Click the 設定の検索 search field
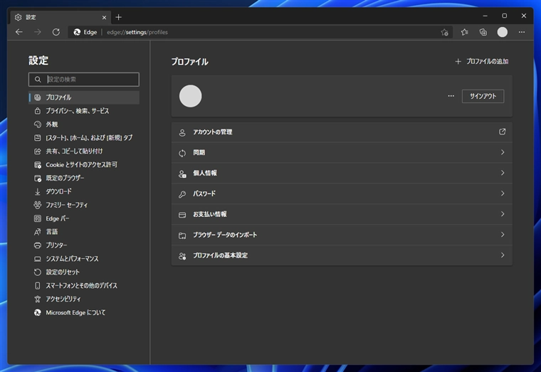Viewport: 541px width, 372px height. [90, 80]
